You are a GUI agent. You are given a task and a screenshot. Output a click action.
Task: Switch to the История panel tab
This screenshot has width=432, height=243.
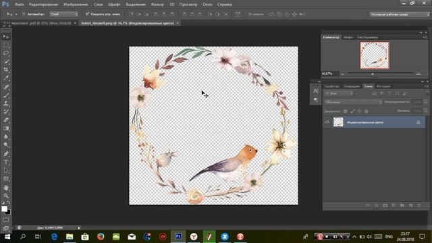tap(383, 86)
